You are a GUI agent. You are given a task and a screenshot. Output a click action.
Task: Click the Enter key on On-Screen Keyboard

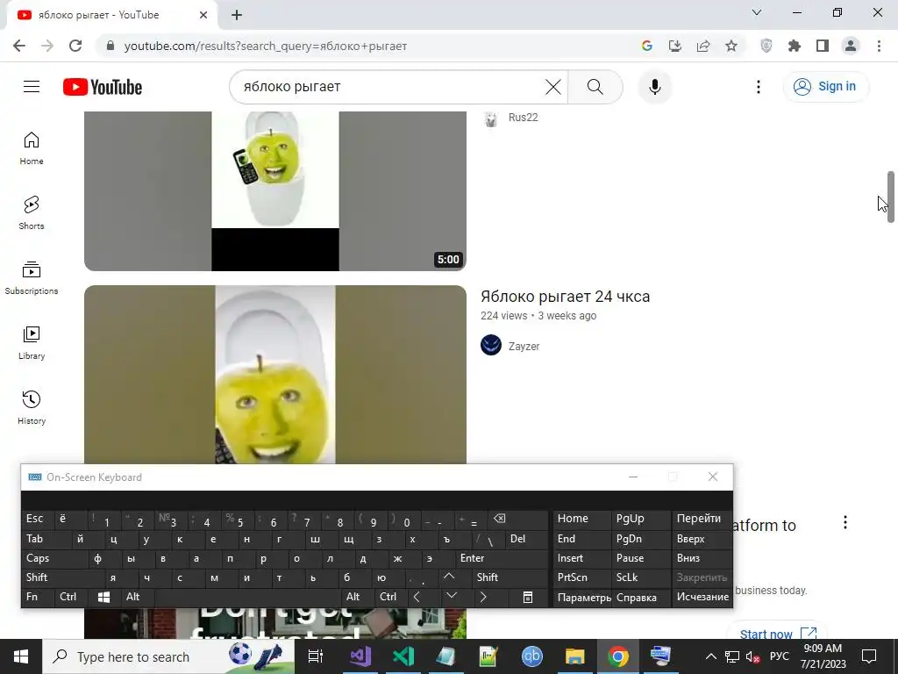coord(501,558)
